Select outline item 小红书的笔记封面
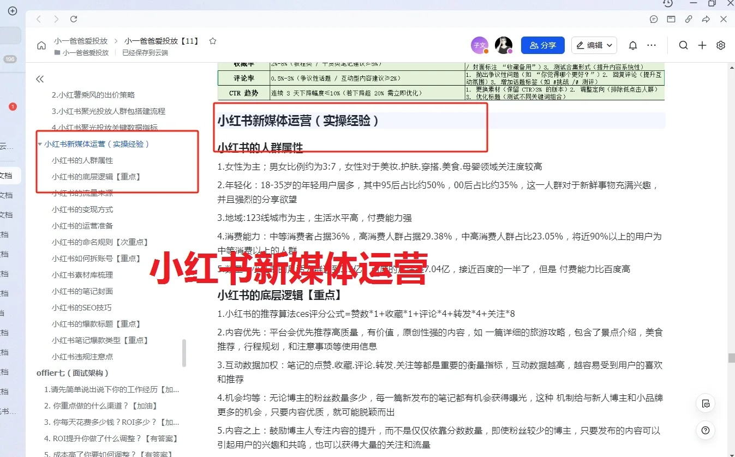Screen dimensions: 735x457 pos(82,291)
